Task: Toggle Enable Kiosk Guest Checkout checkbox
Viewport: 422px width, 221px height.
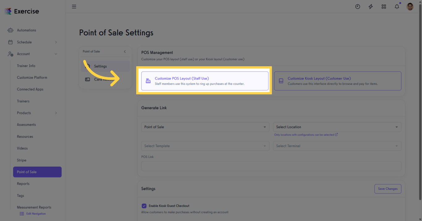Action: click(x=144, y=206)
